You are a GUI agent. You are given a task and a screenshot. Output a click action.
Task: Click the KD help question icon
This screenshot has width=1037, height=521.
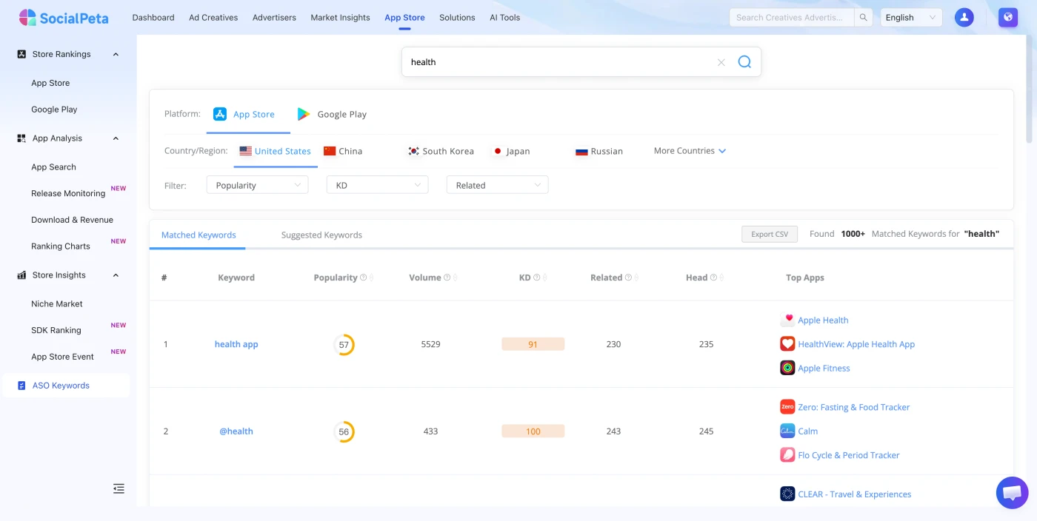coord(537,278)
